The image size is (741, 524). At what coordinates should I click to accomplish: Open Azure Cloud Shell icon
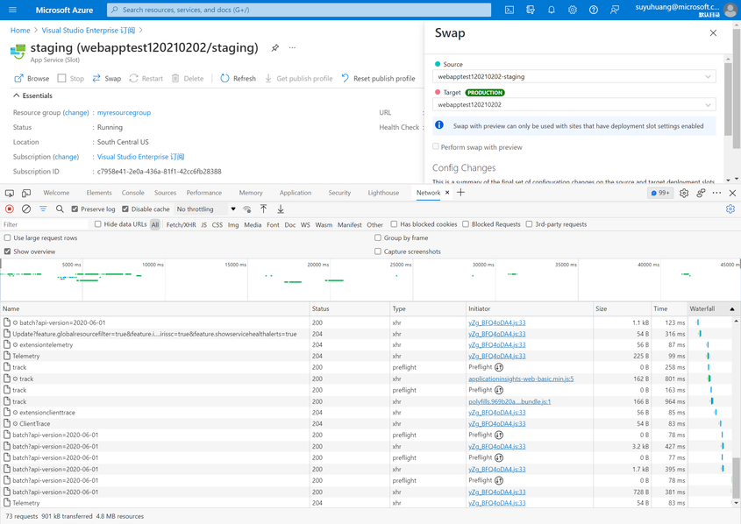coord(509,10)
